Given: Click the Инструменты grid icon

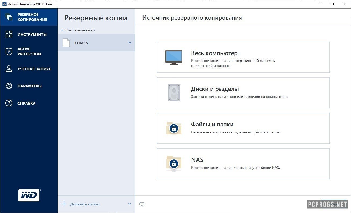Looking at the screenshot, I should tap(9, 34).
